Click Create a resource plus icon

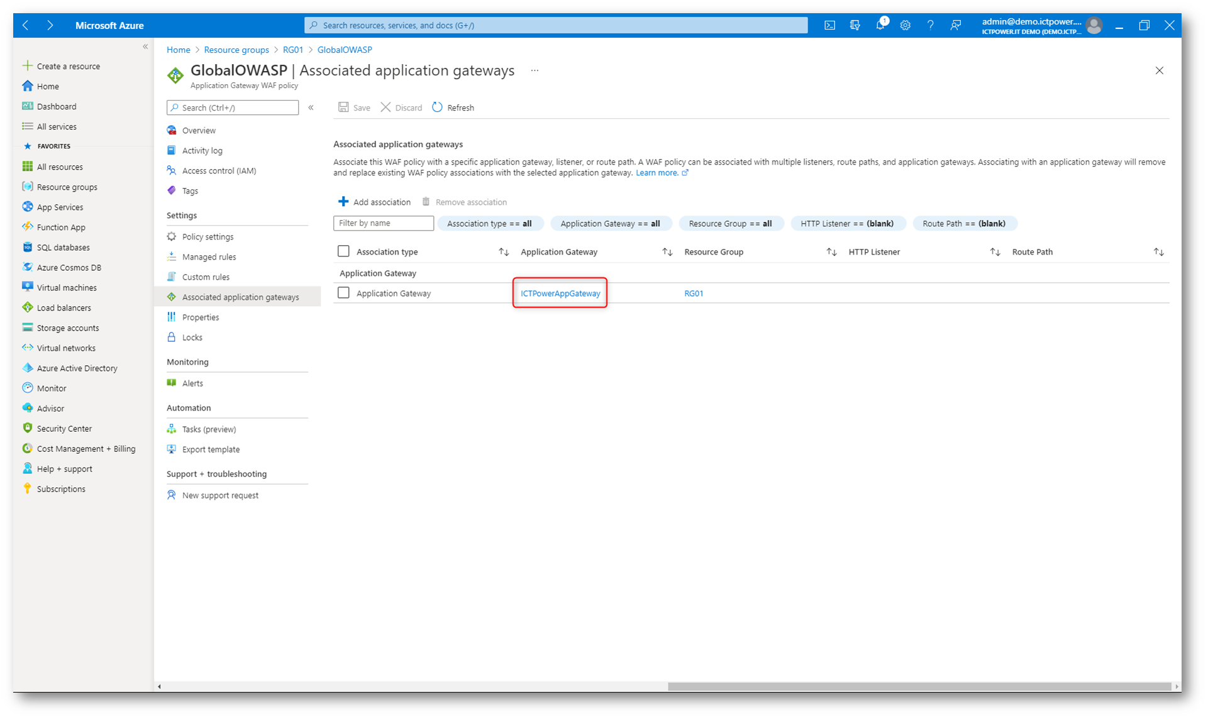pos(27,66)
